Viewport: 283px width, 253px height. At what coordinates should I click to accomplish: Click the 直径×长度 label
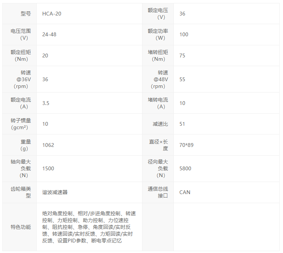coord(159,145)
